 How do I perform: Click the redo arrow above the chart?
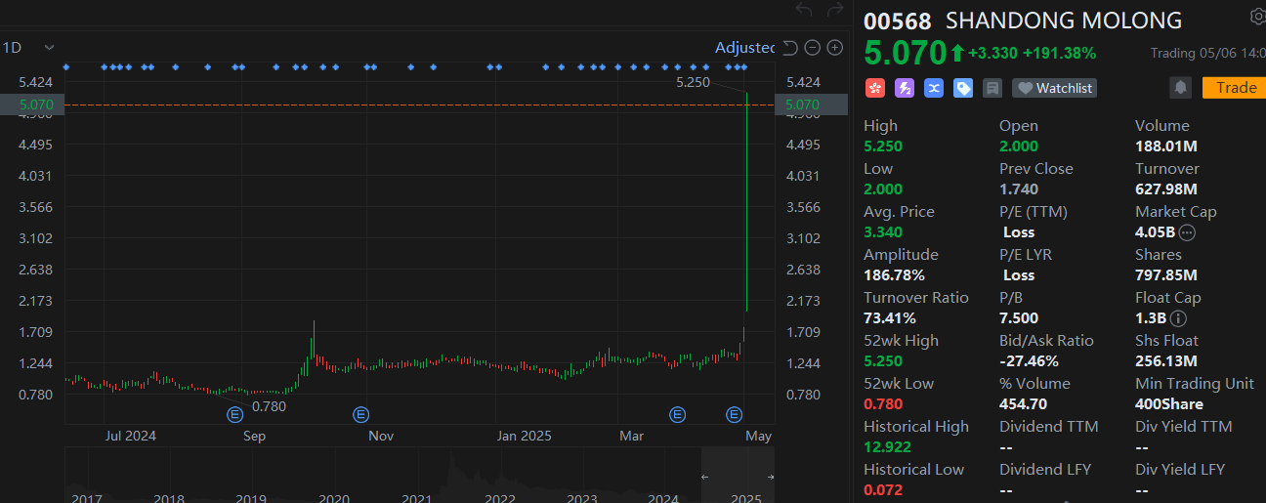click(x=834, y=10)
